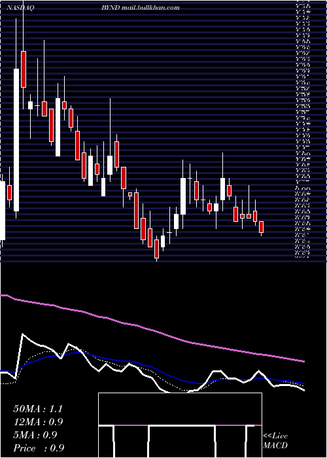Viewport: 327px width, 458px height.
Task: Select the 5MA : 0.9 reading
Action: point(35,435)
